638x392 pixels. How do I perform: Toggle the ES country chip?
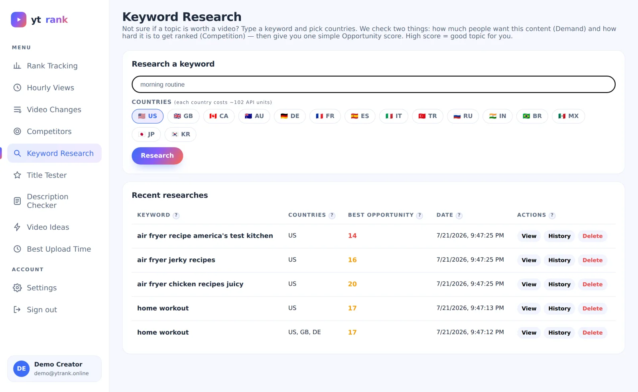360,116
